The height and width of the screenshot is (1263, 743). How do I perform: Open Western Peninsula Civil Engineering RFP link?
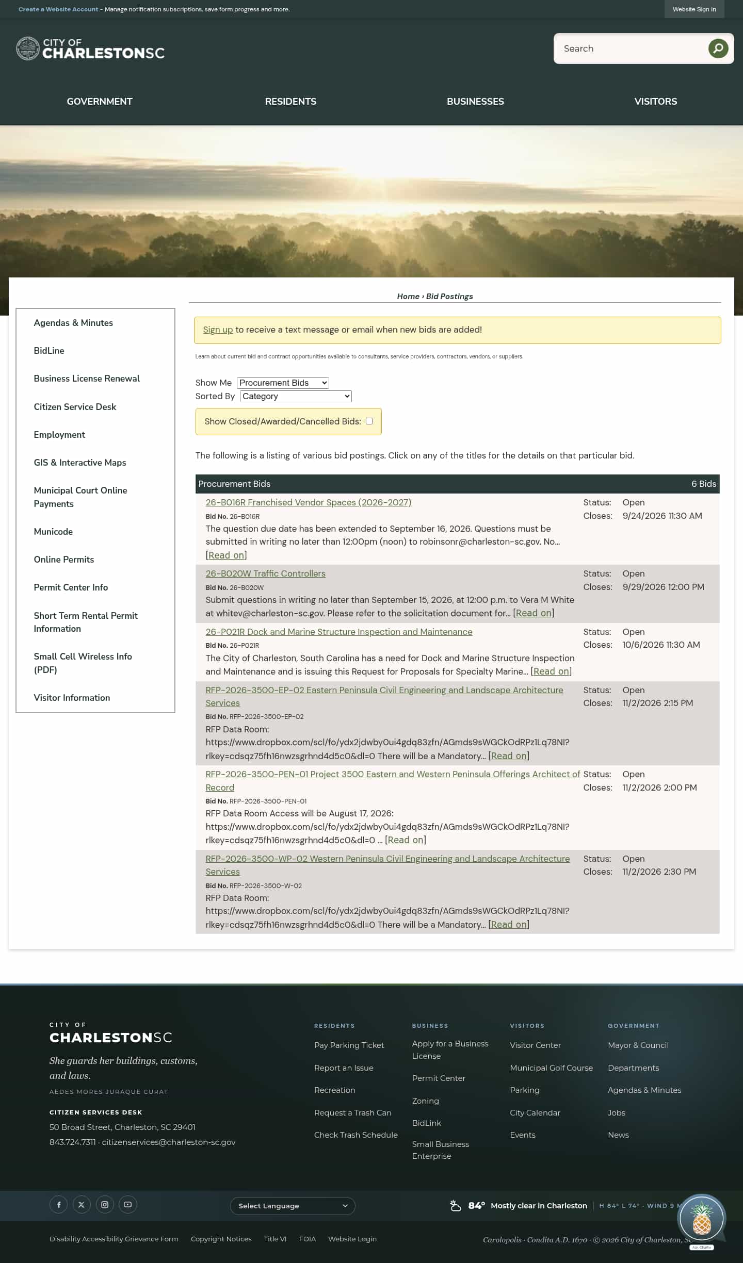click(387, 865)
